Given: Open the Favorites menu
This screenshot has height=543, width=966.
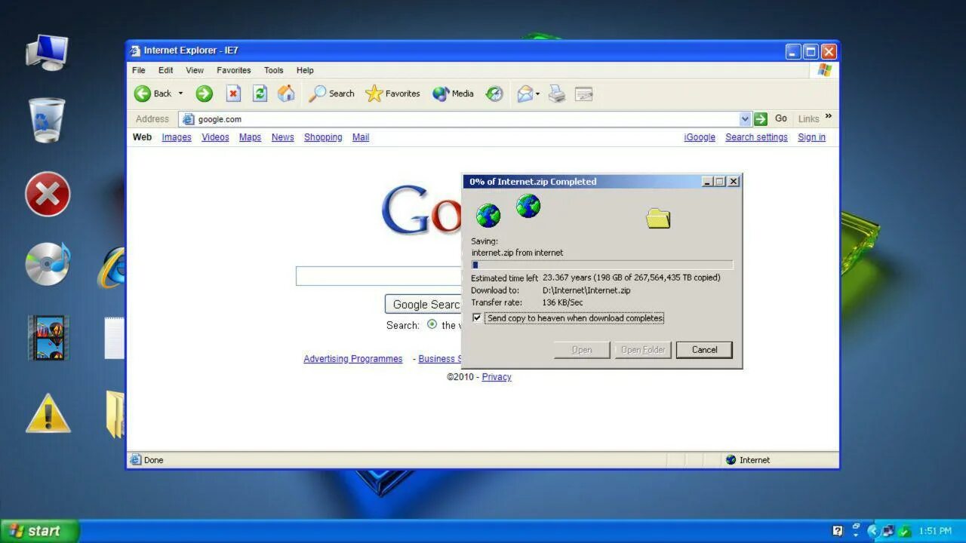Looking at the screenshot, I should [x=234, y=70].
